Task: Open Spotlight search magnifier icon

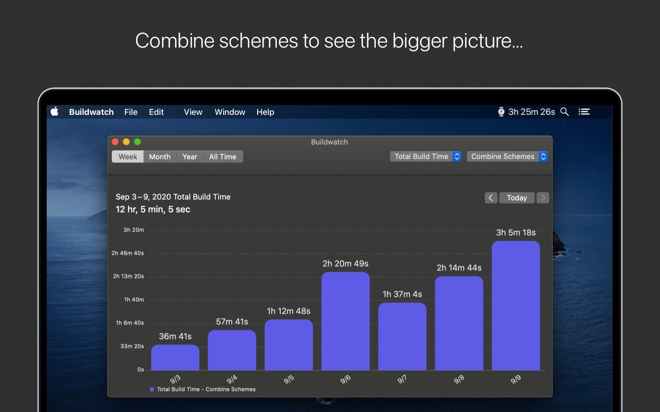Action: point(565,112)
